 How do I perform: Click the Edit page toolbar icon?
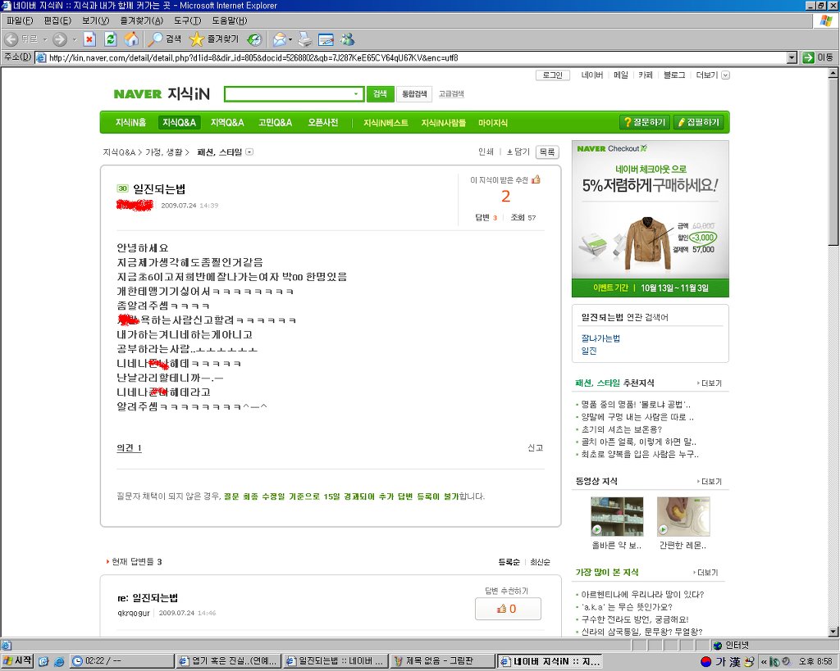[x=326, y=39]
